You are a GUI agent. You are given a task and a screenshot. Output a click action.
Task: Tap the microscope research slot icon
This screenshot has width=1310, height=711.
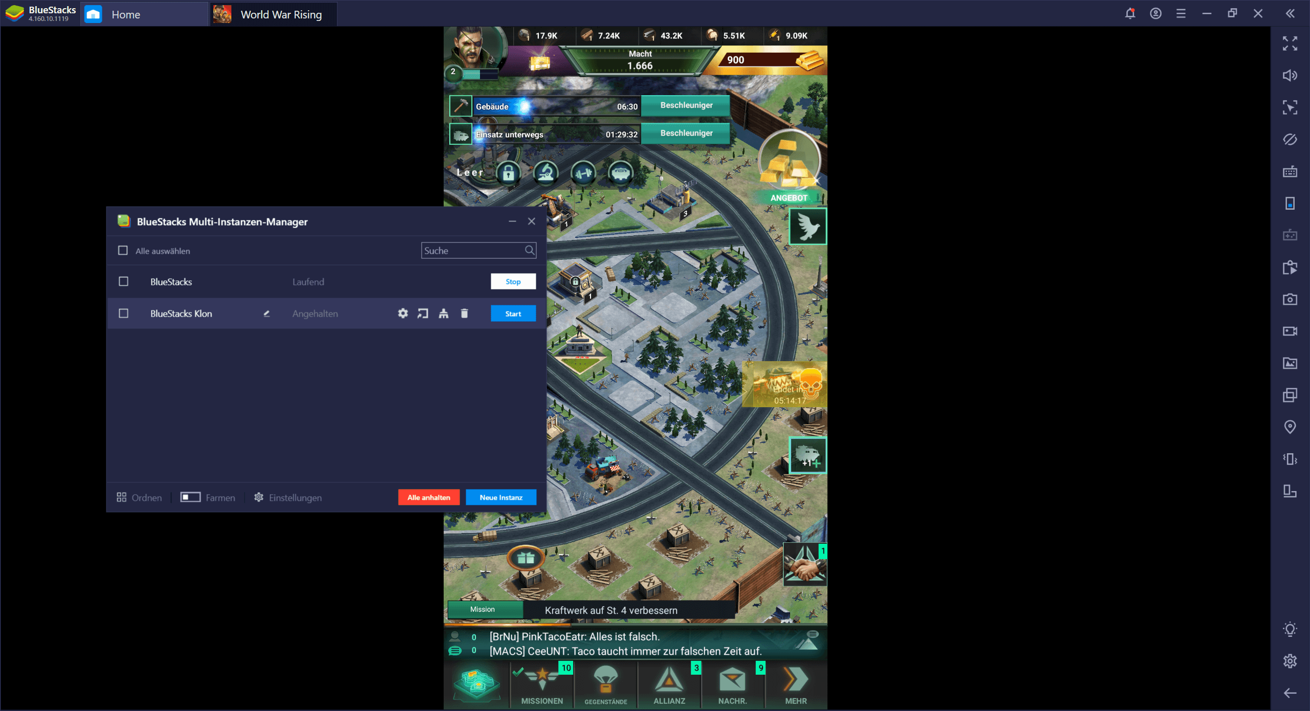click(x=545, y=173)
